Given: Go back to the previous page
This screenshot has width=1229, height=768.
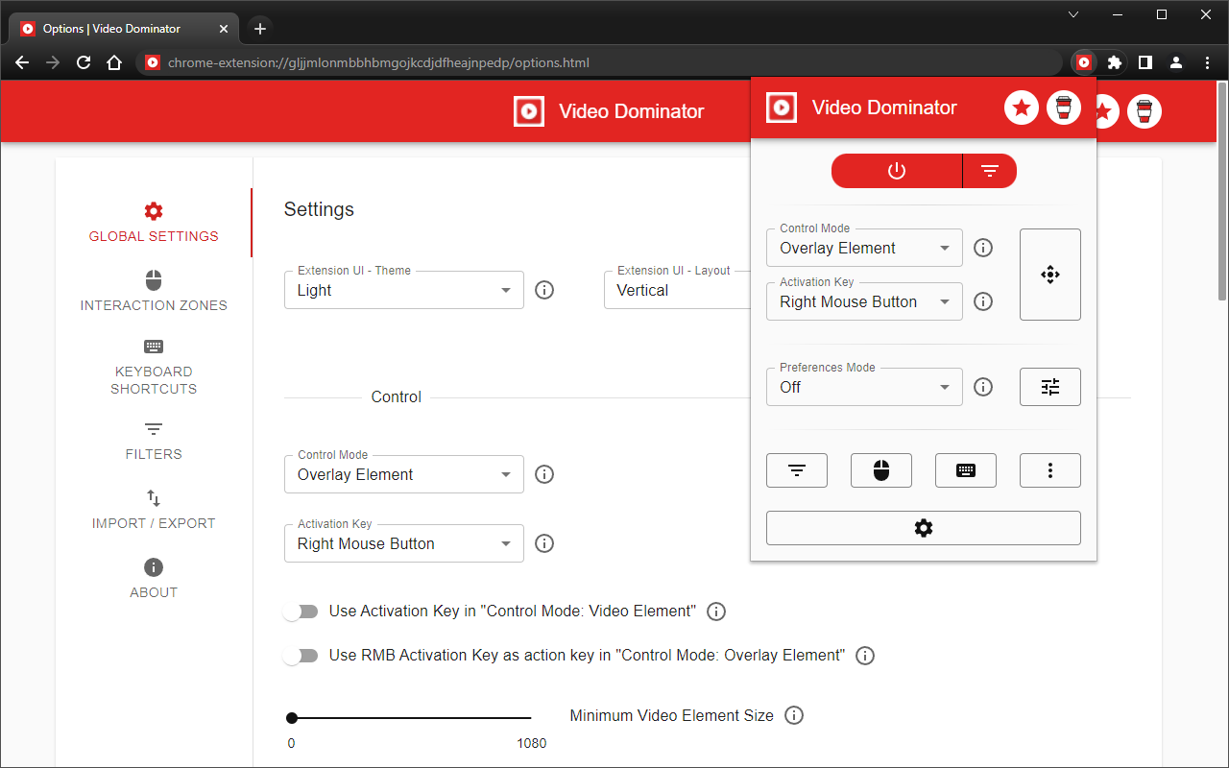Looking at the screenshot, I should (22, 62).
